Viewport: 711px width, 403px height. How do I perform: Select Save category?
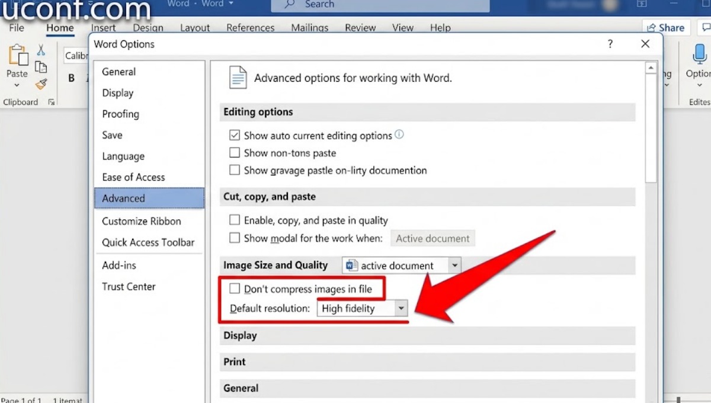point(149,135)
